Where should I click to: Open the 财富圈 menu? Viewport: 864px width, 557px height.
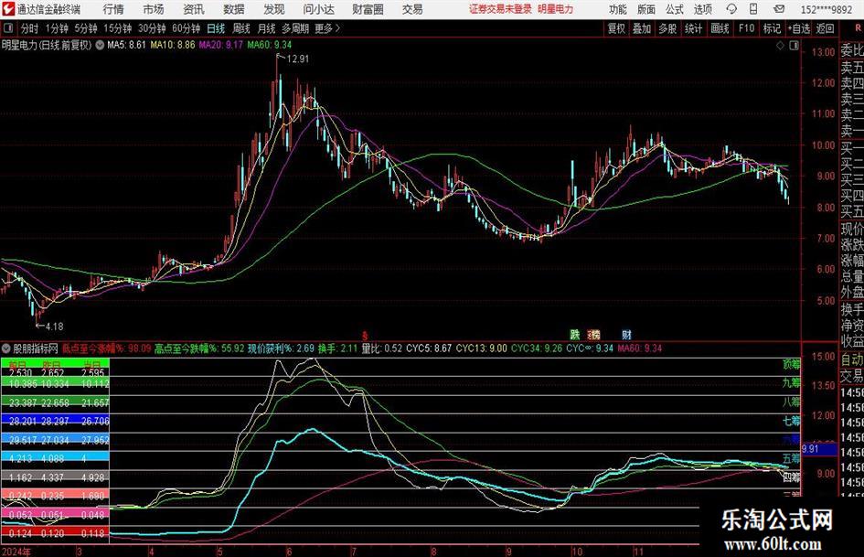tap(368, 9)
